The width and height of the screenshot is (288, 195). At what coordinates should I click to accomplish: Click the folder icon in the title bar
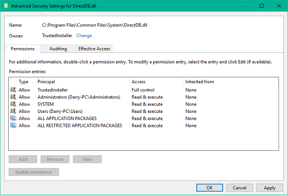pyautogui.click(x=6, y=6)
